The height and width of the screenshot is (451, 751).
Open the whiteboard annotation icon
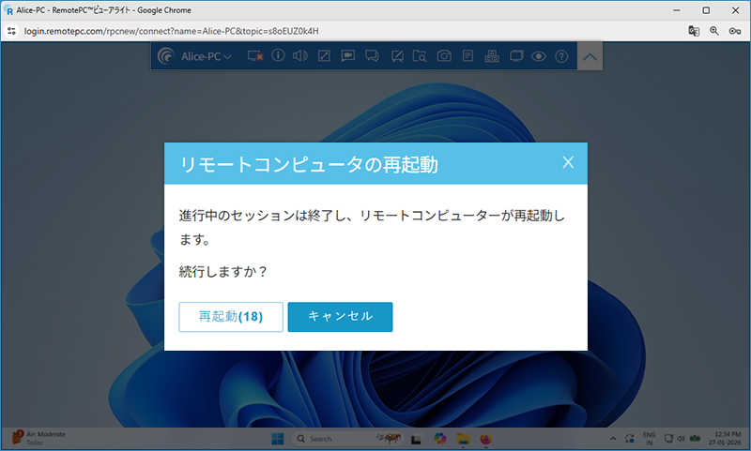[x=396, y=56]
